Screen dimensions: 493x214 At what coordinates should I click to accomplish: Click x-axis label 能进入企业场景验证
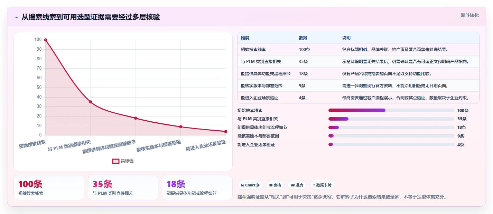tap(206, 146)
